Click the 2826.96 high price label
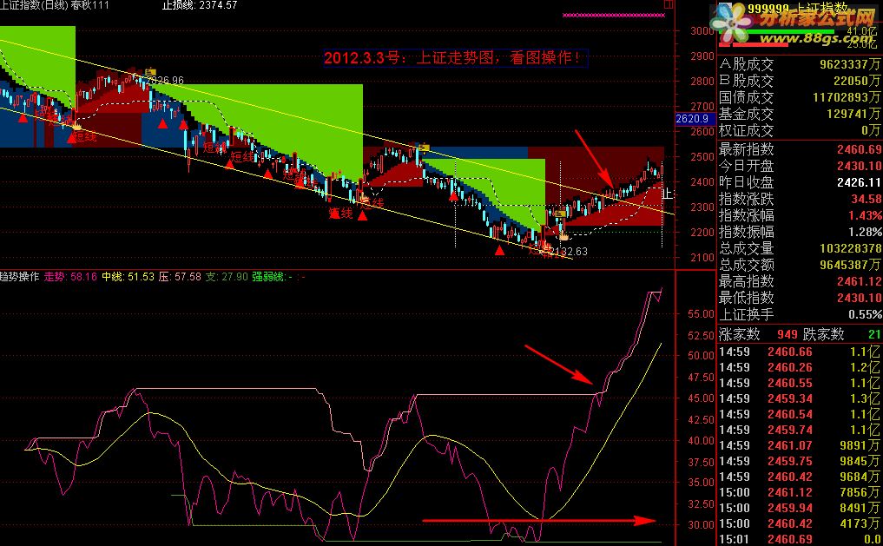This screenshot has height=546, width=883. [167, 81]
